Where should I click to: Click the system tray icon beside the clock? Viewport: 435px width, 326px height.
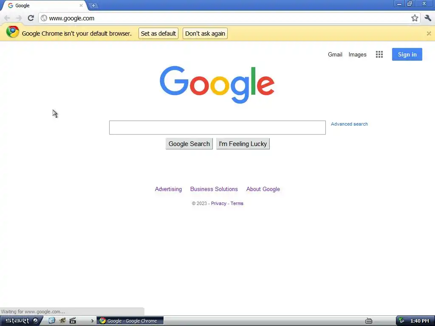pos(401,321)
